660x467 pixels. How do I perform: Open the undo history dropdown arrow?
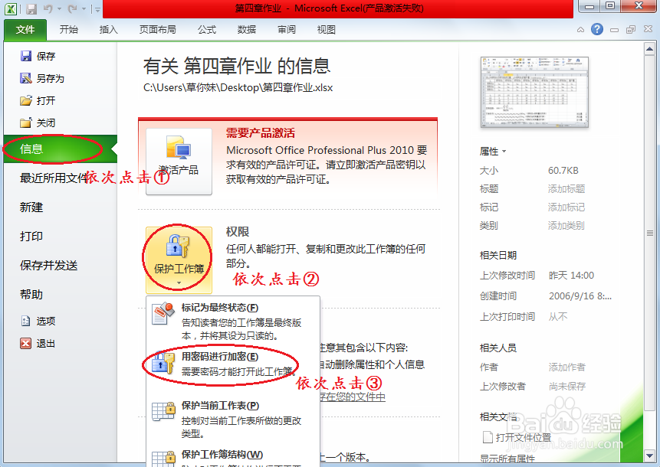click(59, 9)
